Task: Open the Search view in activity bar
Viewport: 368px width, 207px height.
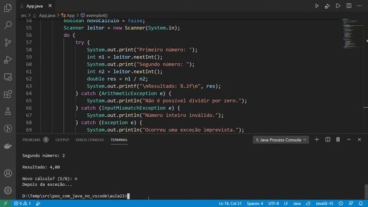Action: (7, 25)
